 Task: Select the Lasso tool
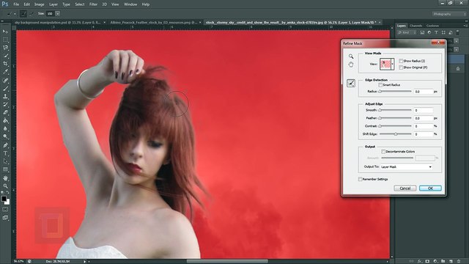(x=5, y=48)
